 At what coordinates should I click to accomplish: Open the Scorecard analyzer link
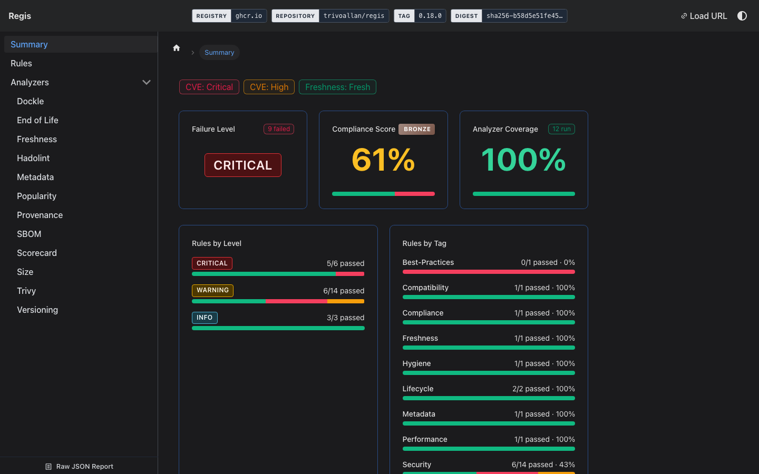click(x=36, y=253)
